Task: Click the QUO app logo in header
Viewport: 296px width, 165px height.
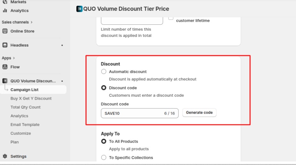Action: click(x=79, y=9)
